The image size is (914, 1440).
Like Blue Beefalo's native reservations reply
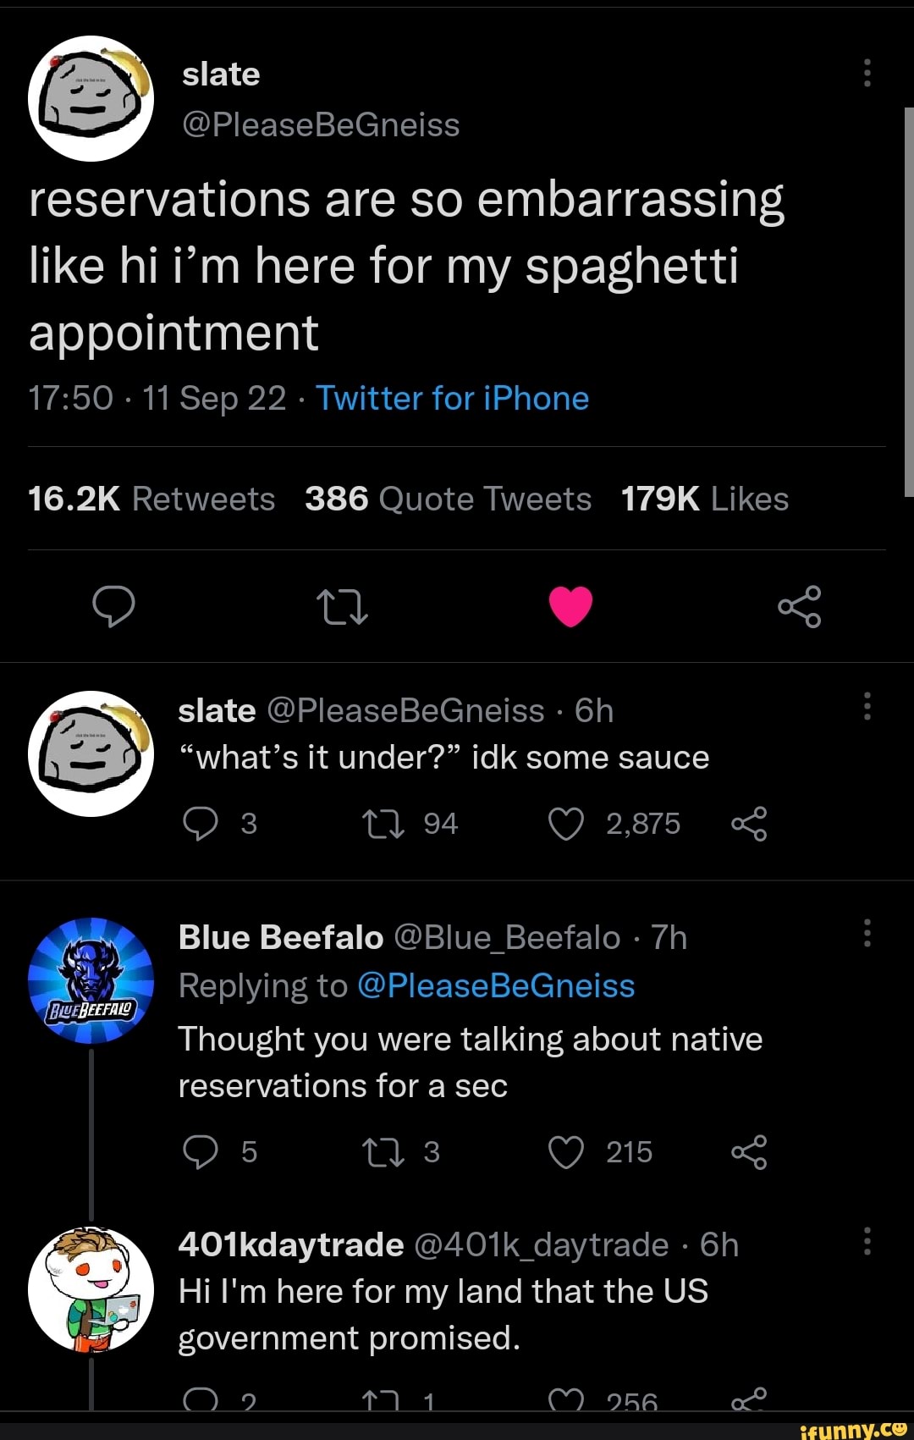click(566, 1152)
